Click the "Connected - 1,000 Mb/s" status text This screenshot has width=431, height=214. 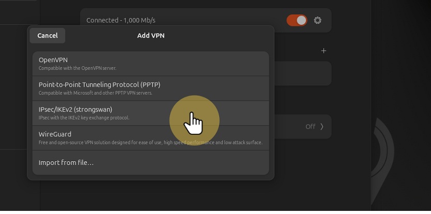tap(121, 20)
